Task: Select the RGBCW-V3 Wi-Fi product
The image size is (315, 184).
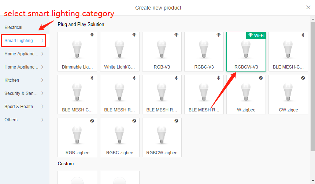Action: (x=246, y=52)
